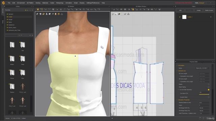Click the highlighted magnifier-style 3D display icon
The image size is (216, 121).
coord(44,14)
